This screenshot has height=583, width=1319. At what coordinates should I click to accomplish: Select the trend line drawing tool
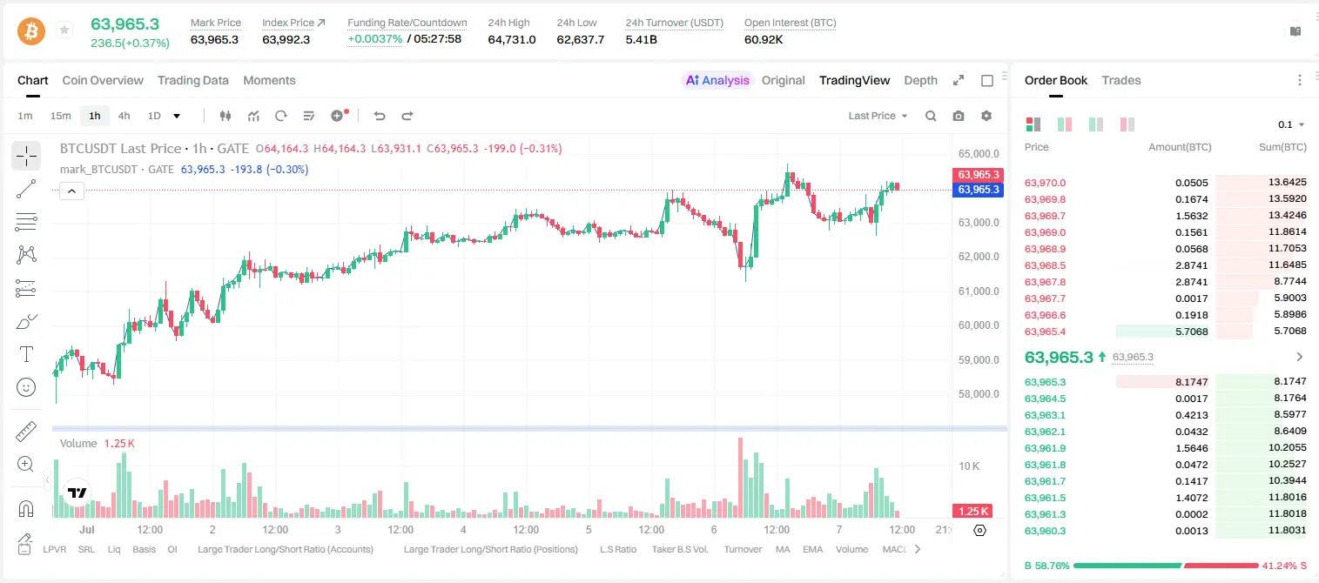[x=26, y=189]
